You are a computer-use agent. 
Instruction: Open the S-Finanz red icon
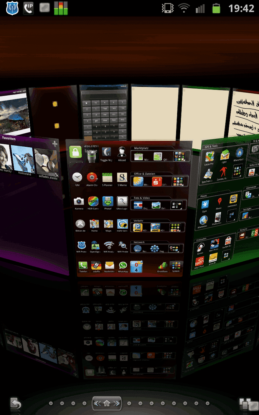point(157,181)
